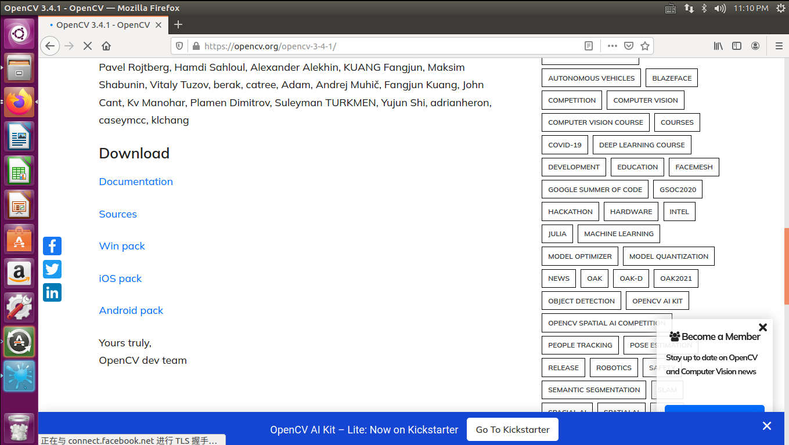Open Ubuntu Software center in dock
This screenshot has width=789, height=445.
tap(19, 239)
